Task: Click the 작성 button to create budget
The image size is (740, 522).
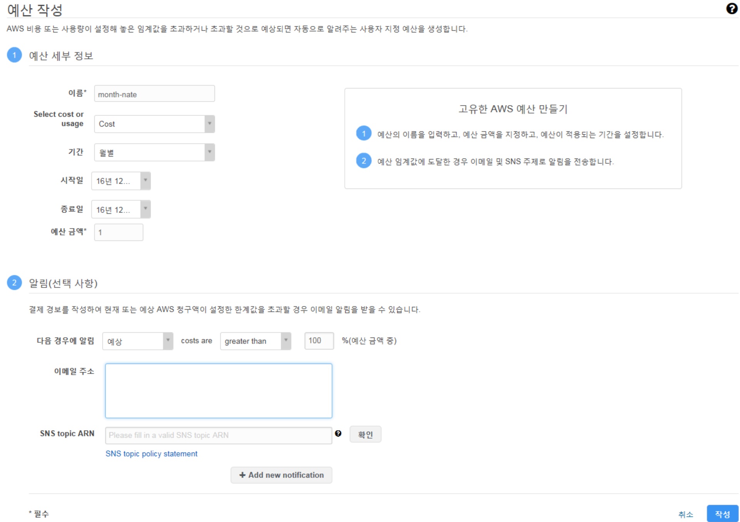Action: click(722, 514)
